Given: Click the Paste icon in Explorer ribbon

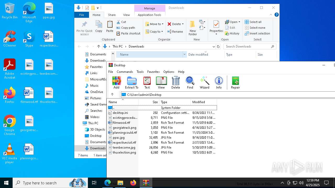Looking at the screenshot, I should coord(110,26).
